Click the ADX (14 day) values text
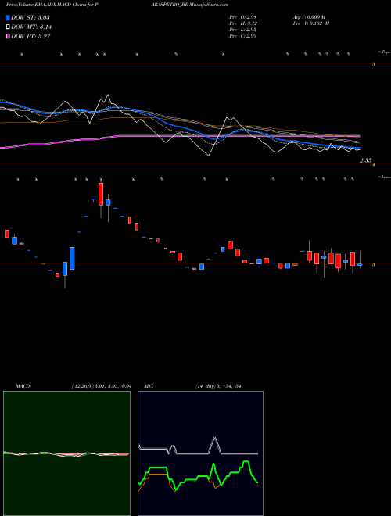The image size is (391, 516). 218,386
